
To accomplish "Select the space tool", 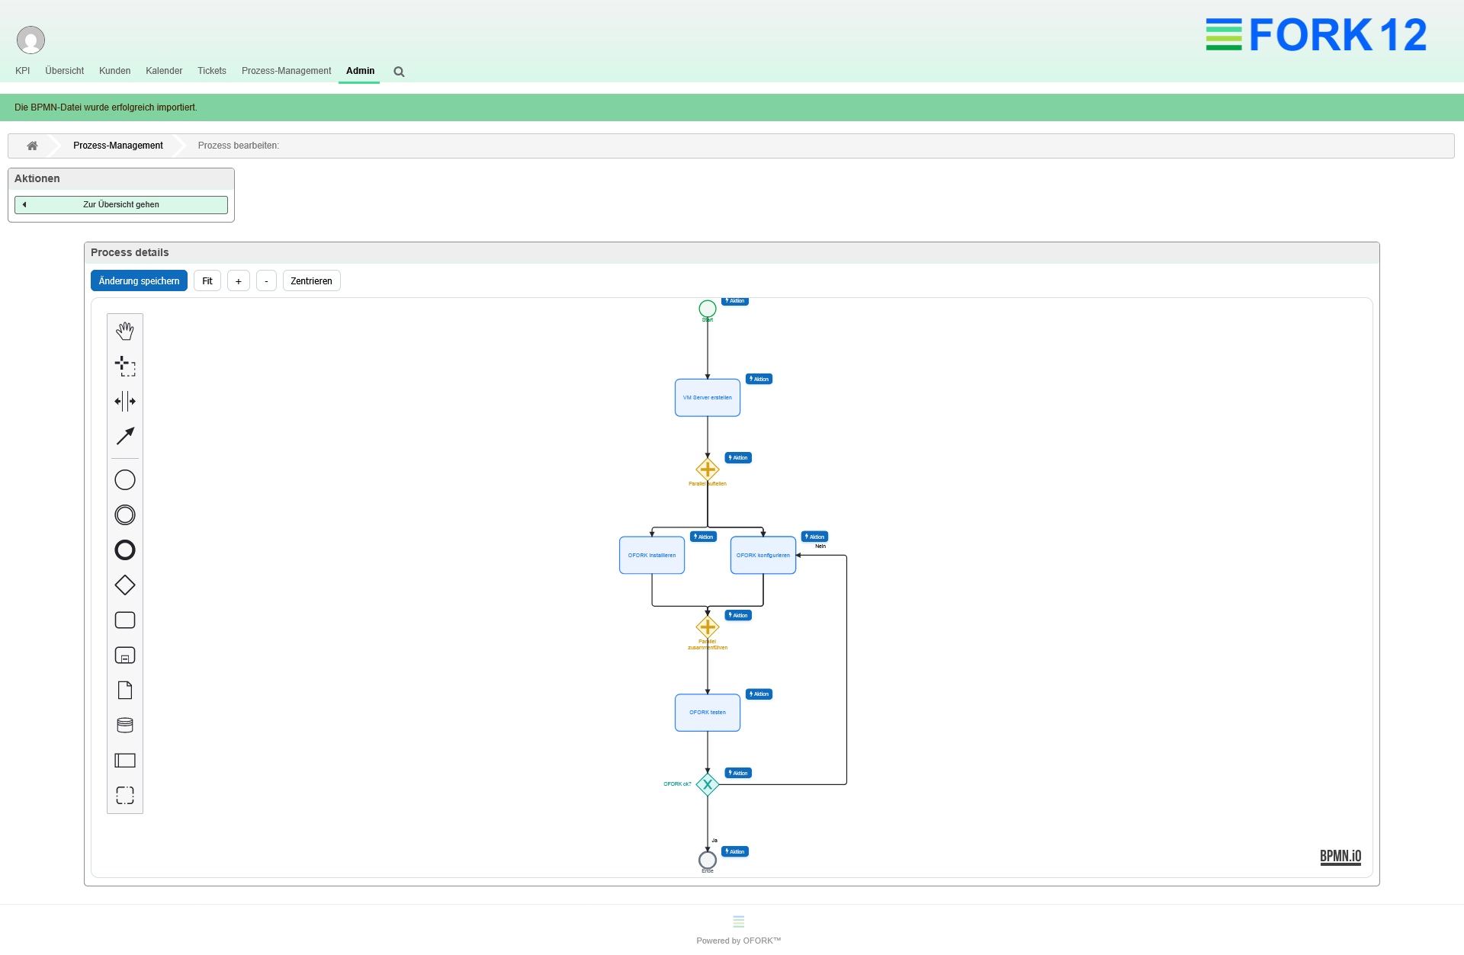I will point(124,401).
